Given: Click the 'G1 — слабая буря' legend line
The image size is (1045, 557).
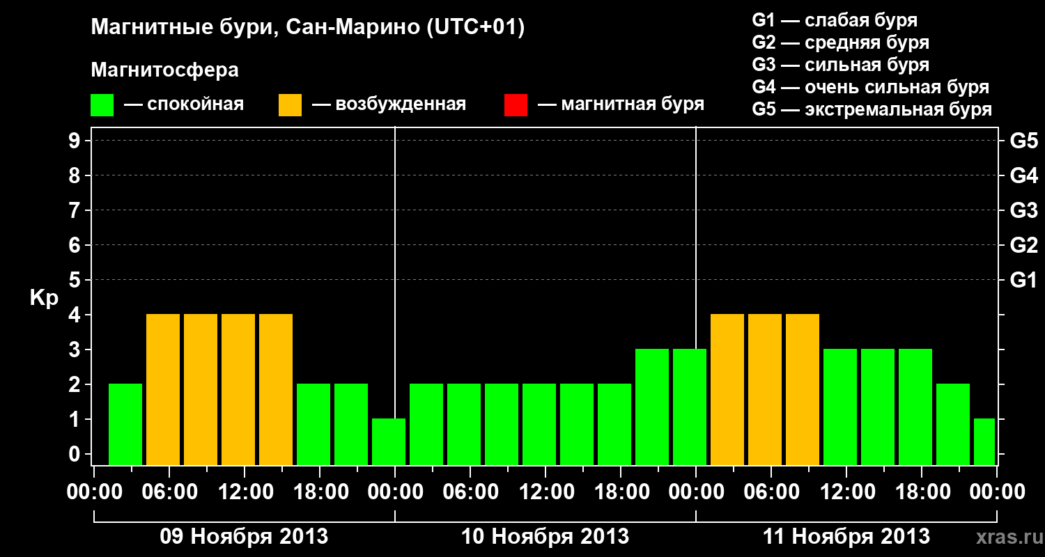Looking at the screenshot, I should (x=835, y=20).
